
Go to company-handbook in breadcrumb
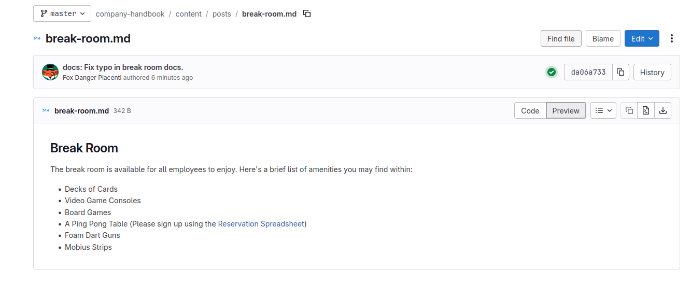(130, 14)
